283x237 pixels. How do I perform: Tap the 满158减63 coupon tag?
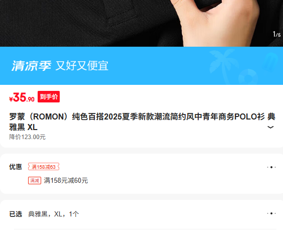tap(44, 167)
